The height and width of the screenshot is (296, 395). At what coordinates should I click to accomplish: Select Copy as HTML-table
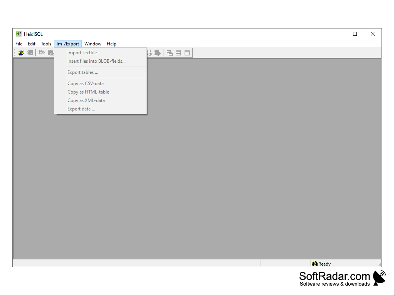click(101, 92)
